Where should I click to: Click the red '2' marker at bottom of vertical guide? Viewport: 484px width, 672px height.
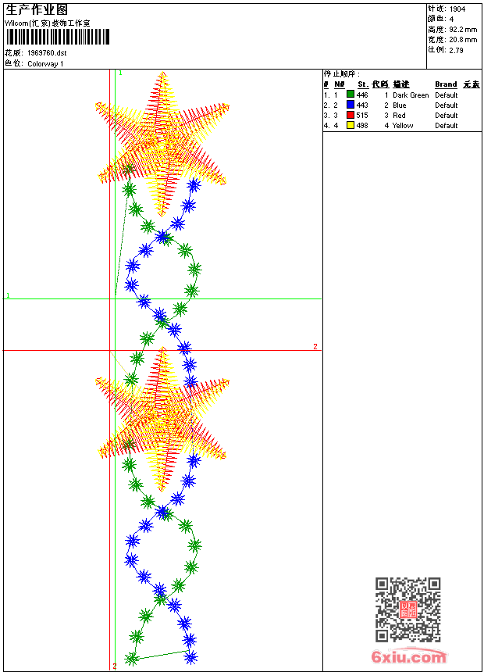coord(114,666)
